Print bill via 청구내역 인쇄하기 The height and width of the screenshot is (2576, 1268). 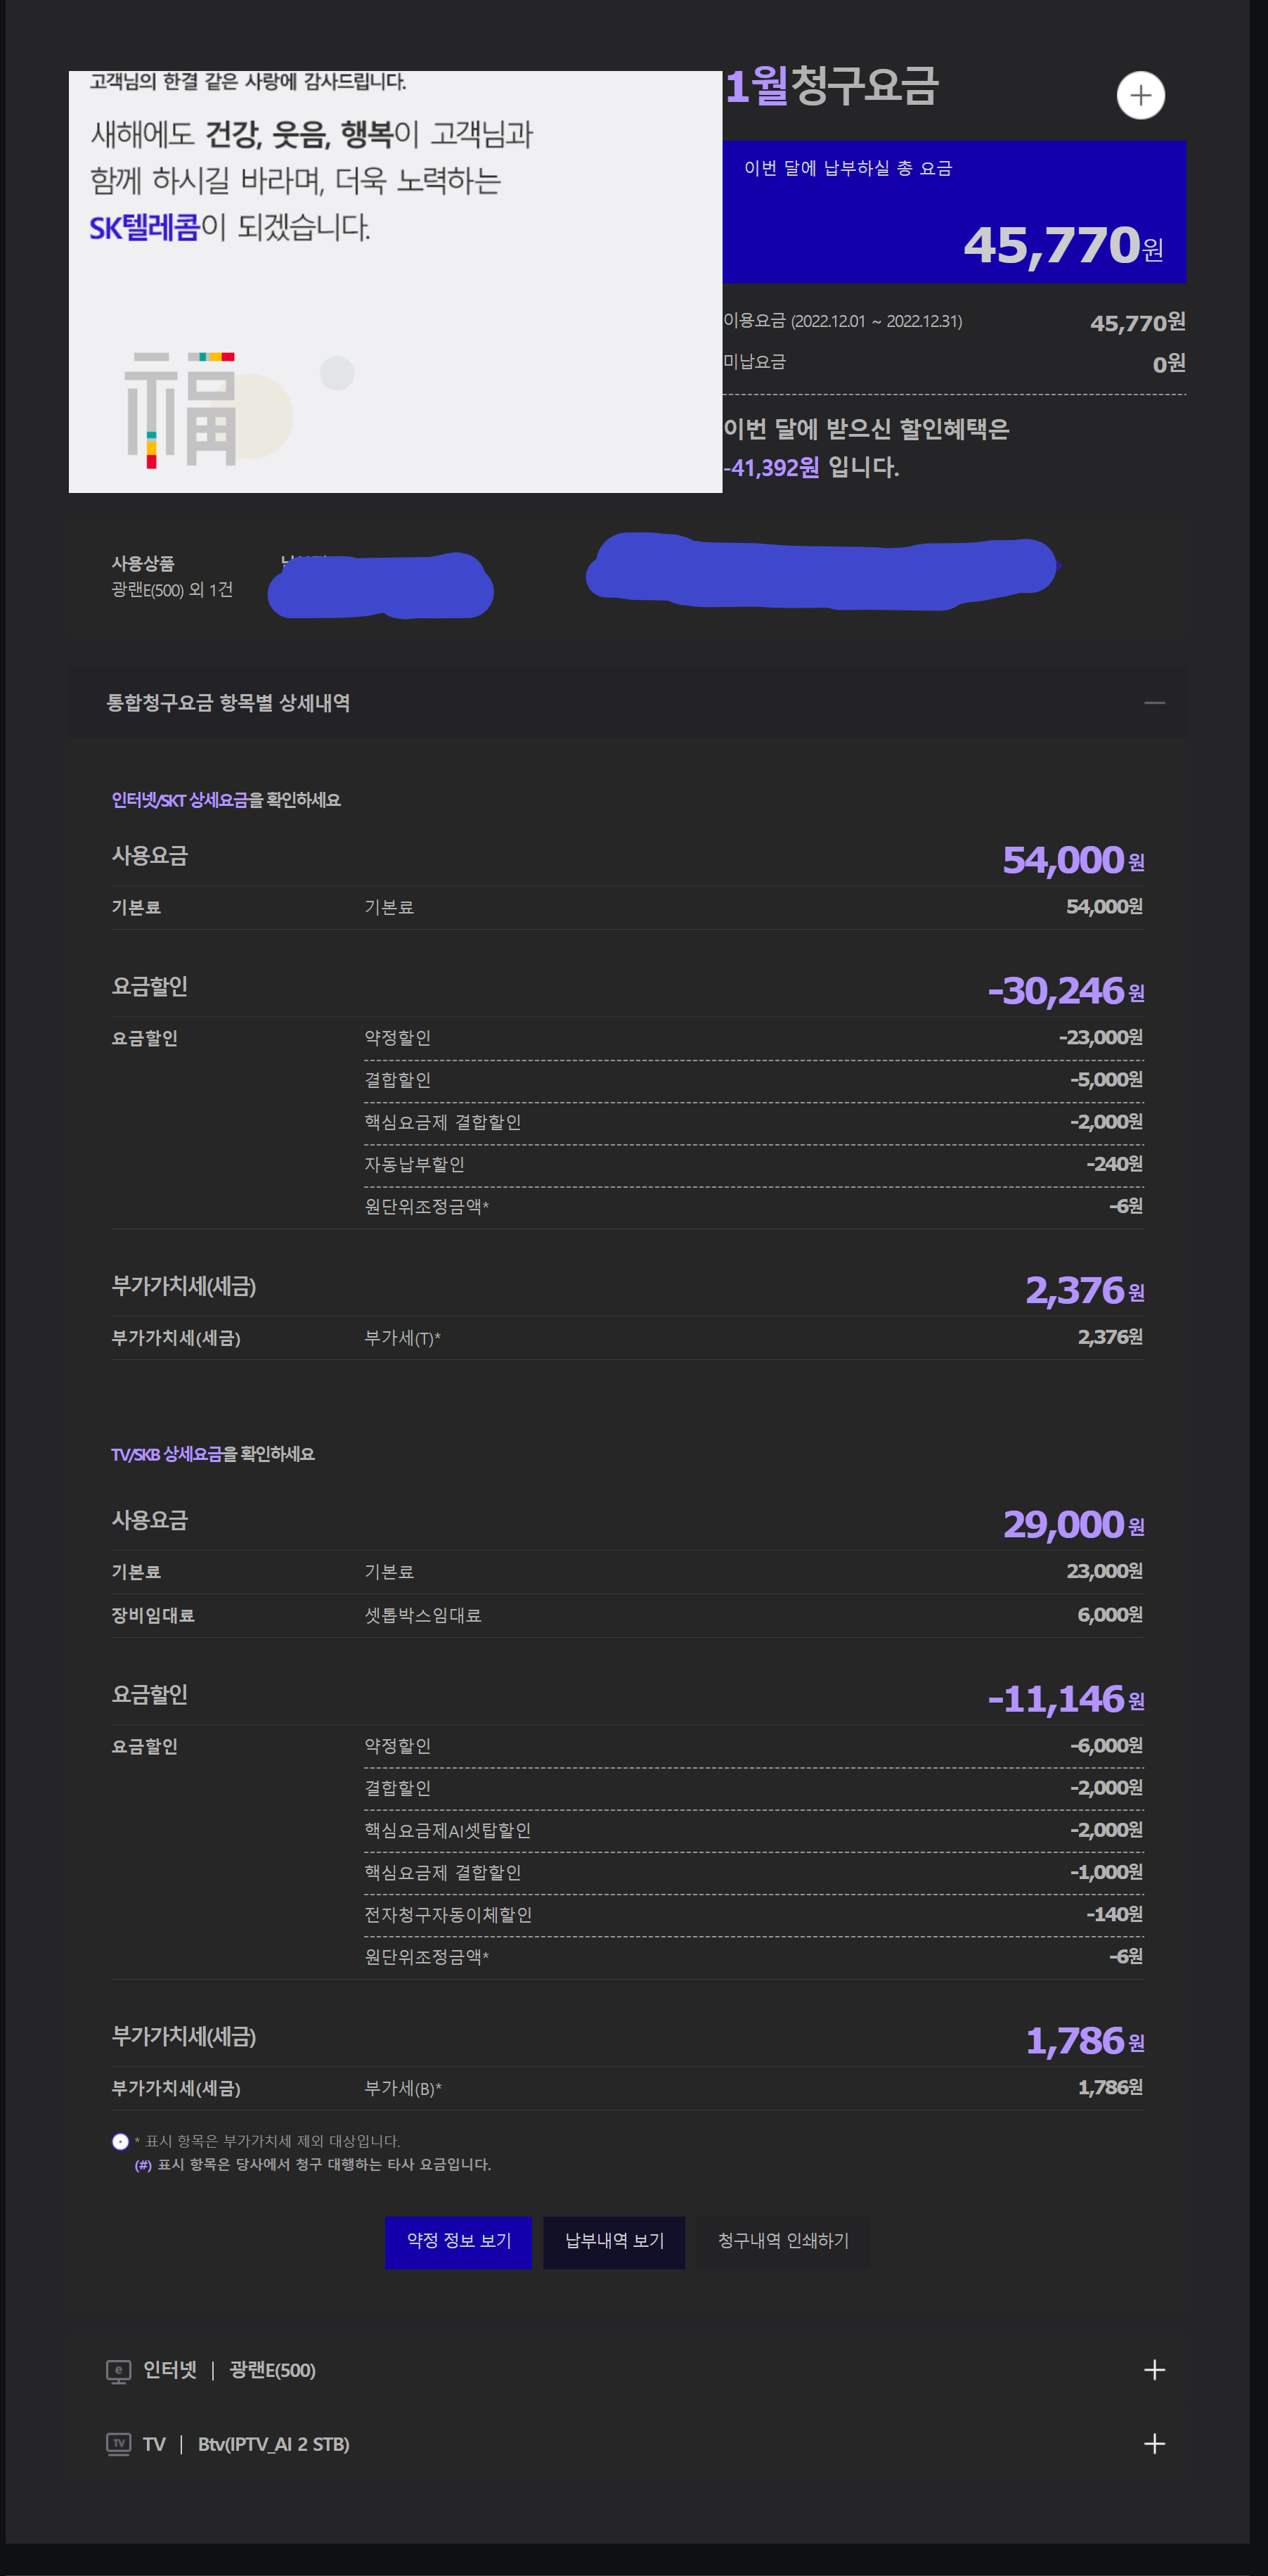[x=782, y=2241]
